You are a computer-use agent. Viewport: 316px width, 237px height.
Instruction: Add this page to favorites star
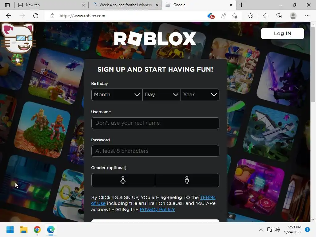[235, 16]
